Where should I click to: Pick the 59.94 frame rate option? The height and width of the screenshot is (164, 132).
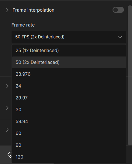69,122
